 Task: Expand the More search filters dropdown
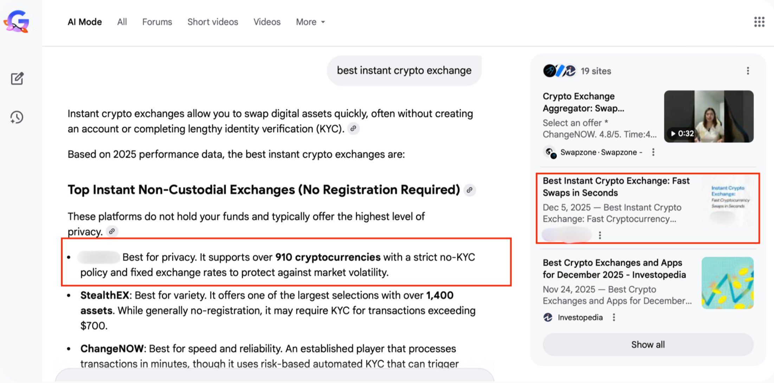[x=310, y=22]
